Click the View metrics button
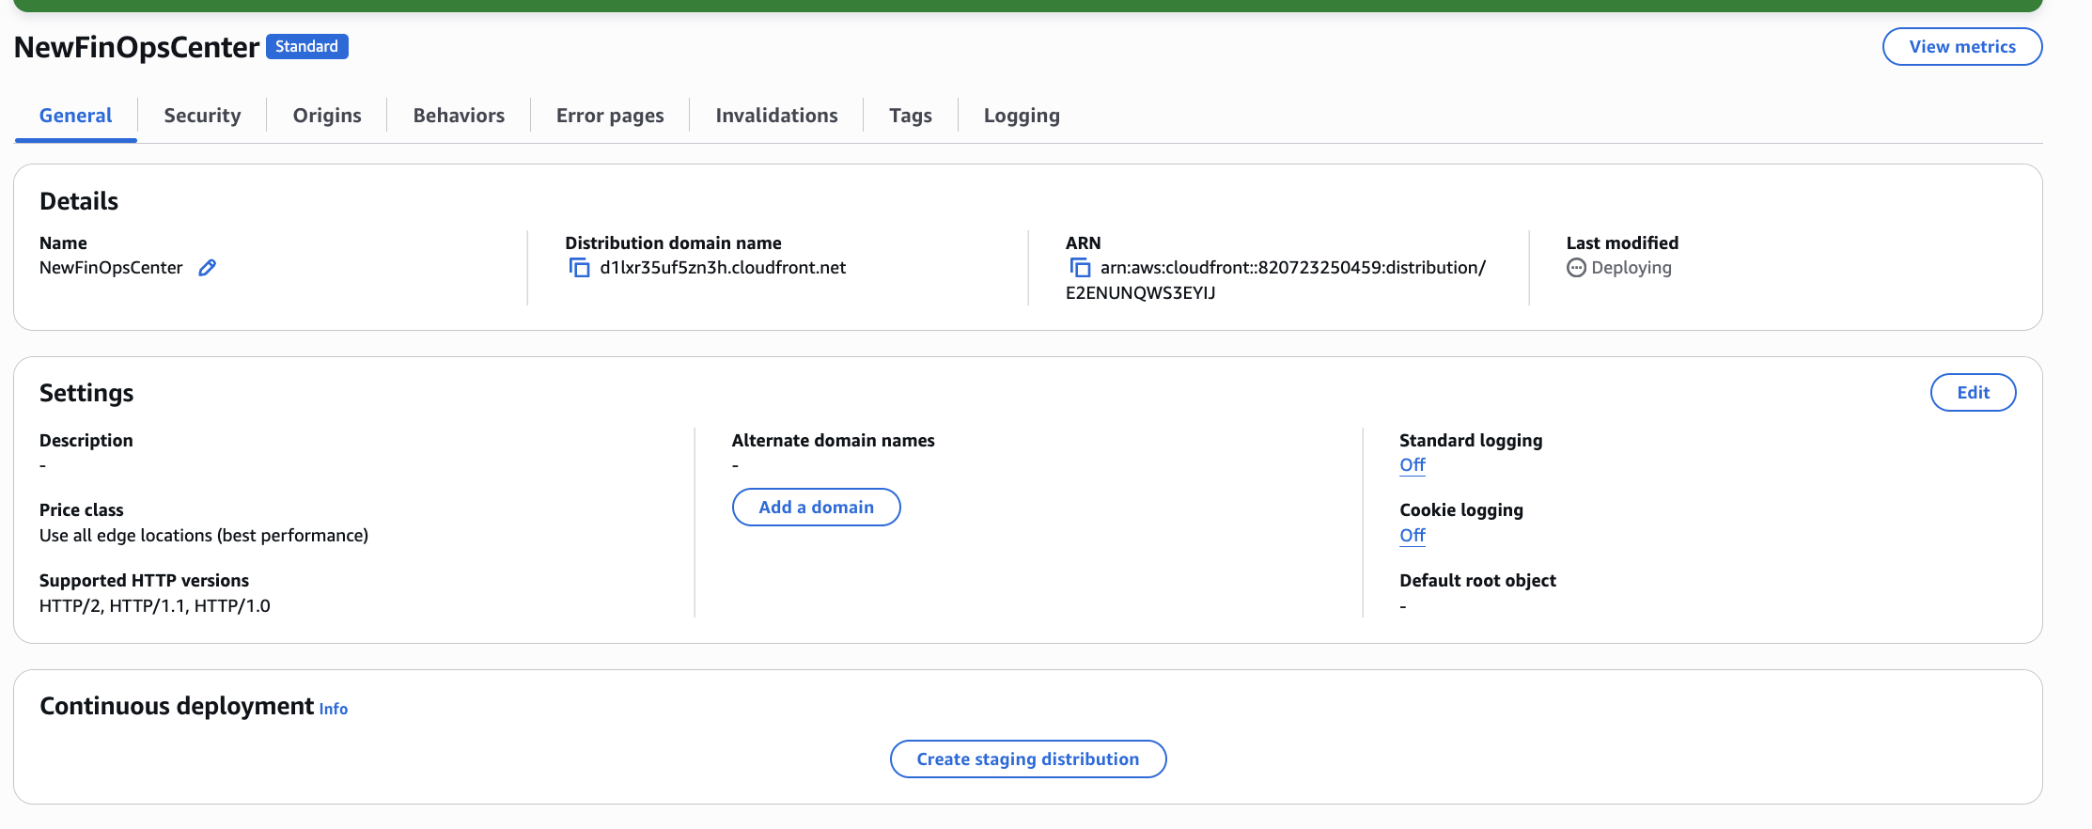This screenshot has width=2092, height=829. [x=1961, y=47]
